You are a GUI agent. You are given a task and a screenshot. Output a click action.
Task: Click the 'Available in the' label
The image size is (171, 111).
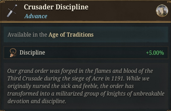click(27, 35)
